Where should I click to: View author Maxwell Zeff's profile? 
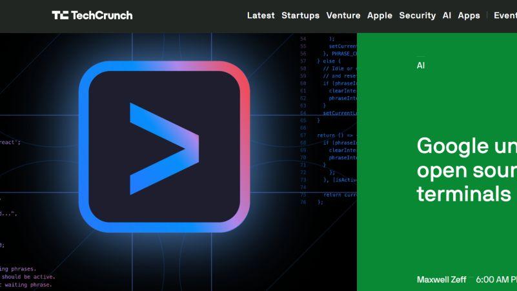[441, 279]
